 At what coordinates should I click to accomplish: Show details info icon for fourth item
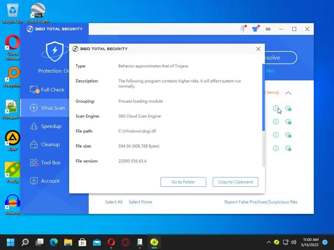(276, 148)
